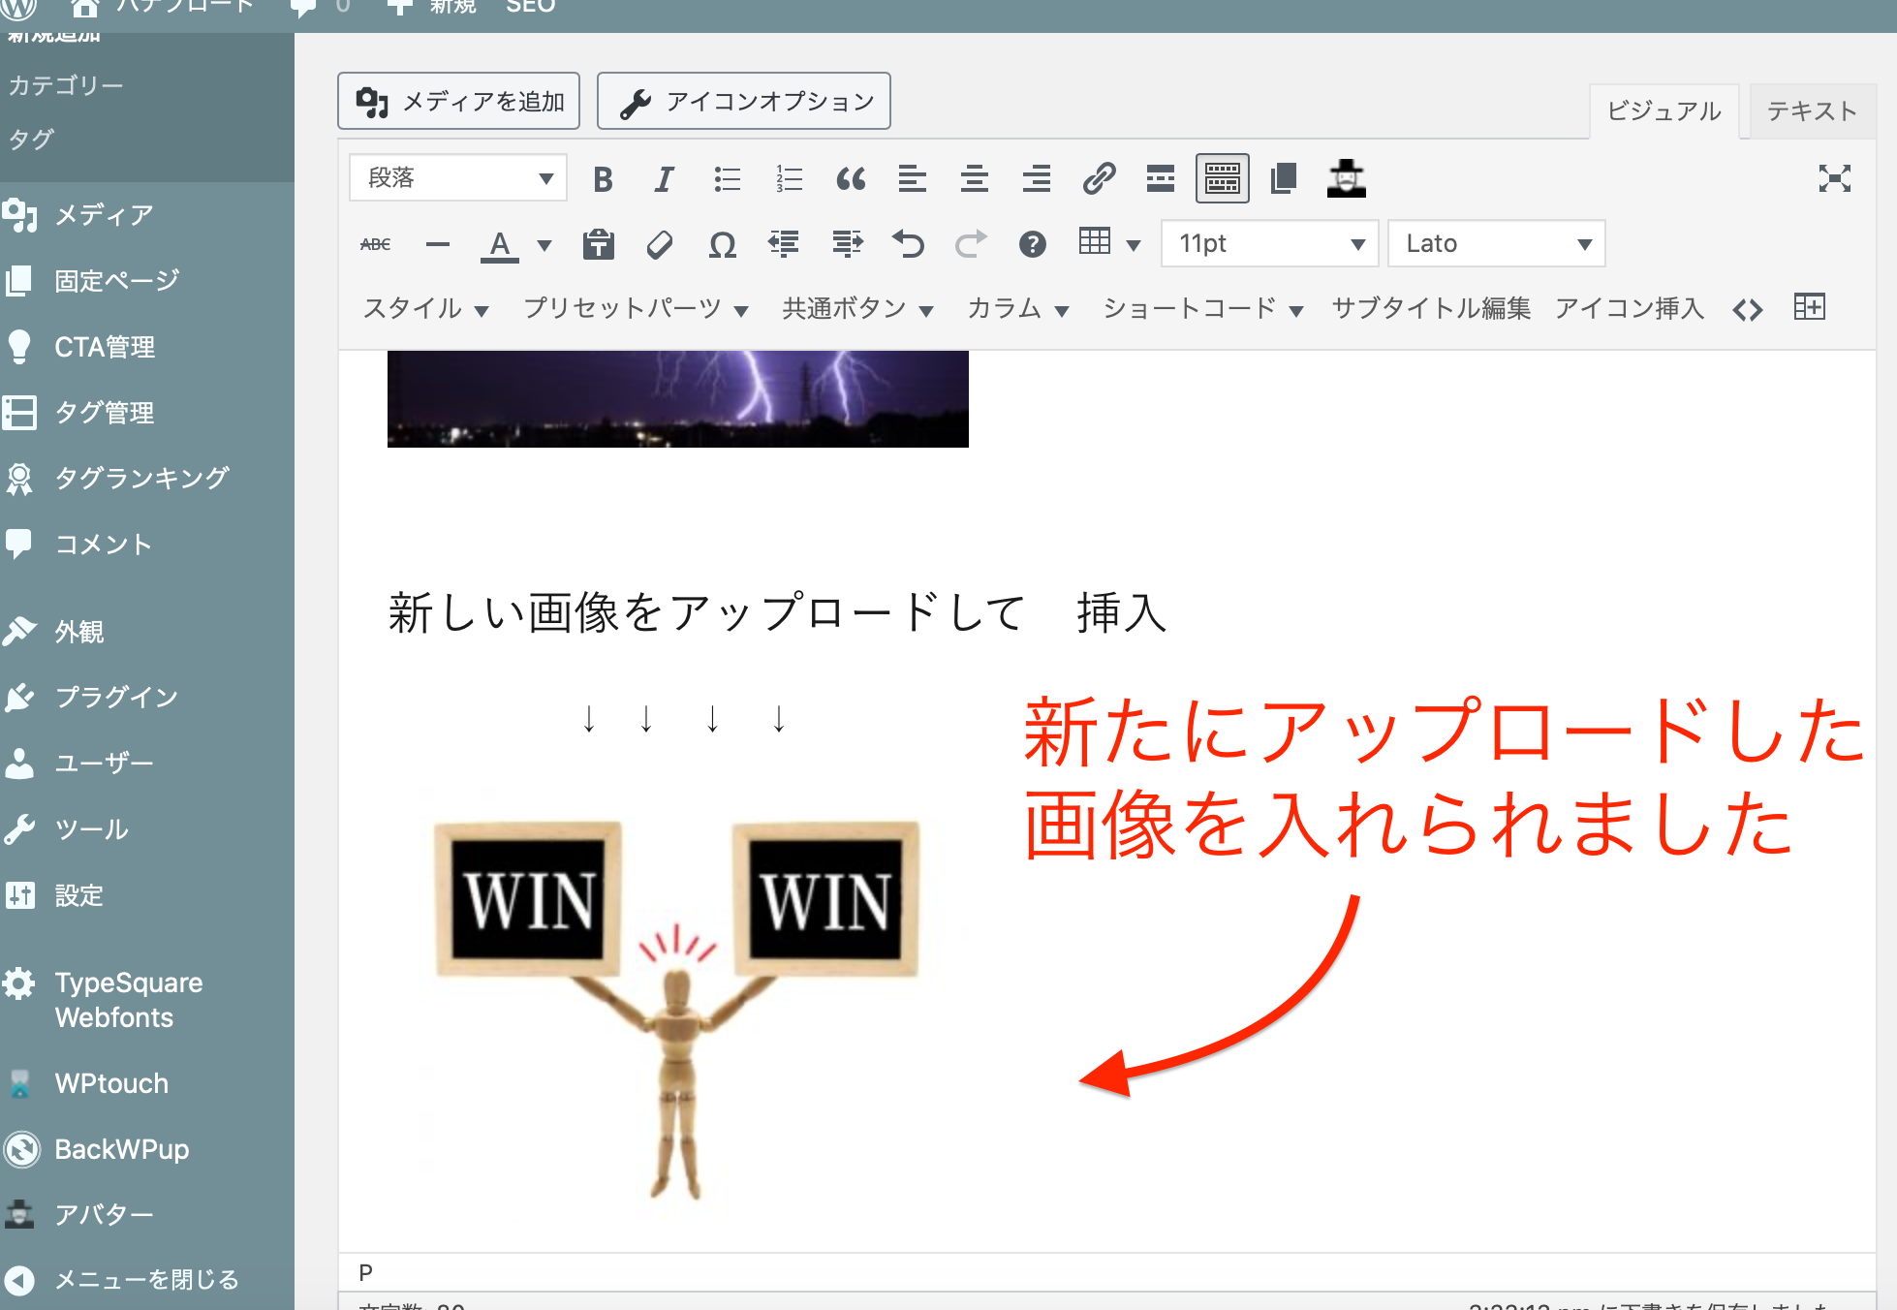Viewport: 1897px width, 1310px height.
Task: Click the special character omega icon
Action: coord(722,244)
